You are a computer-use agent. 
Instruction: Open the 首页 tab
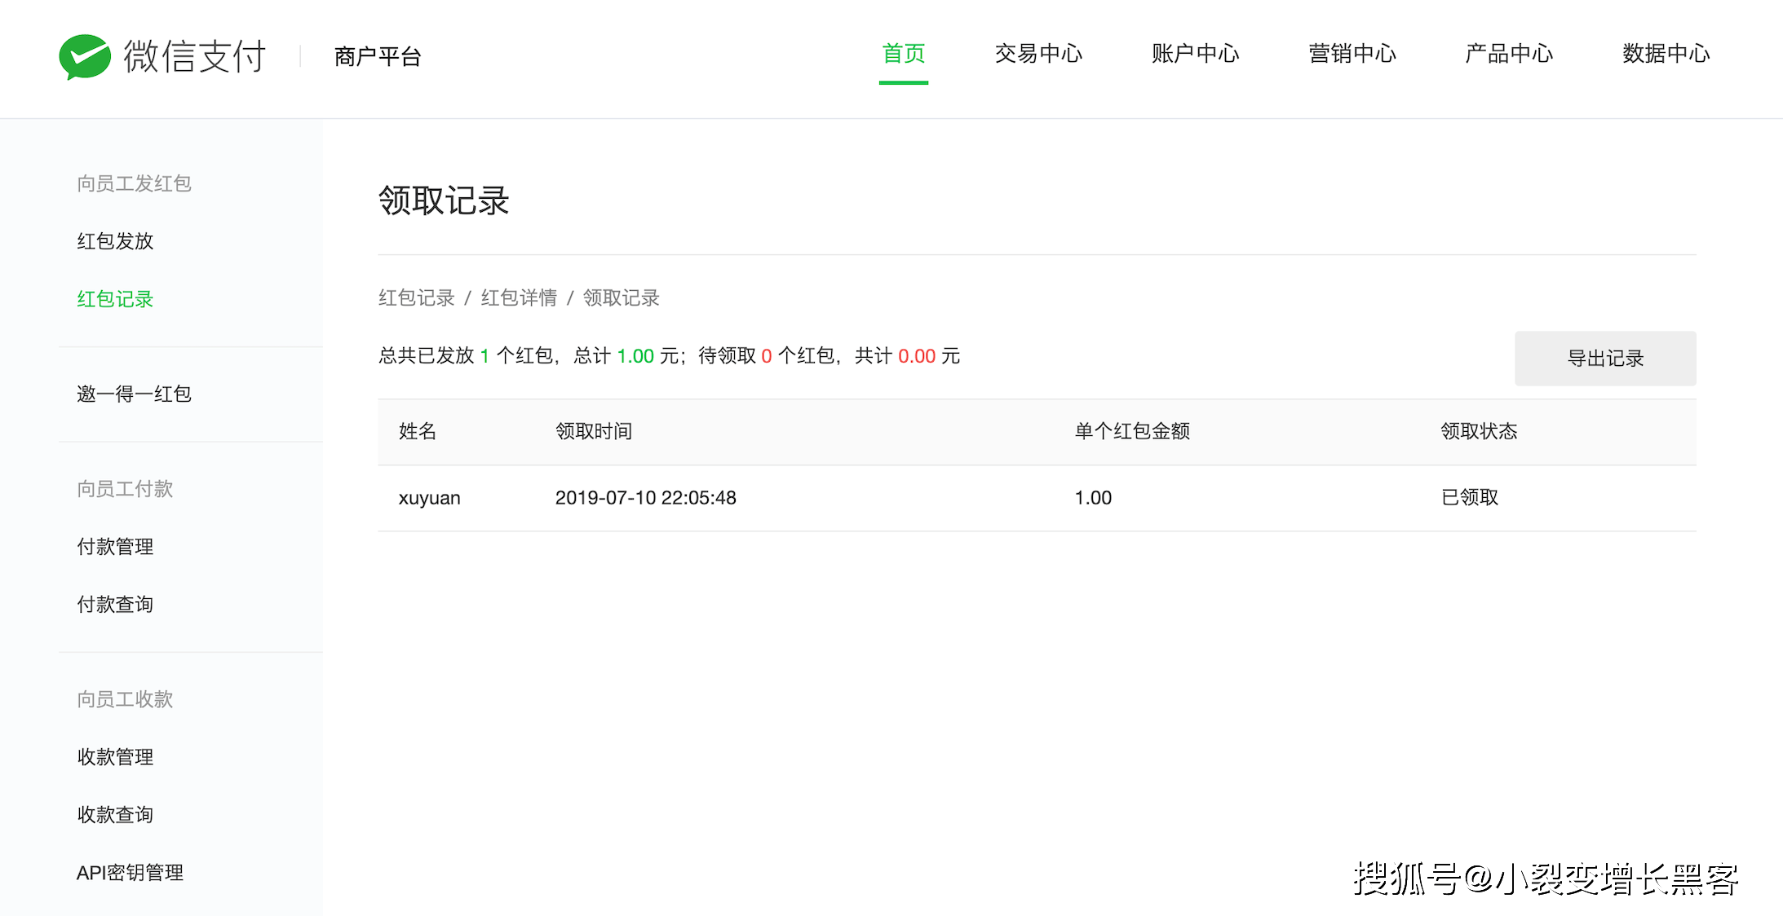tap(904, 54)
